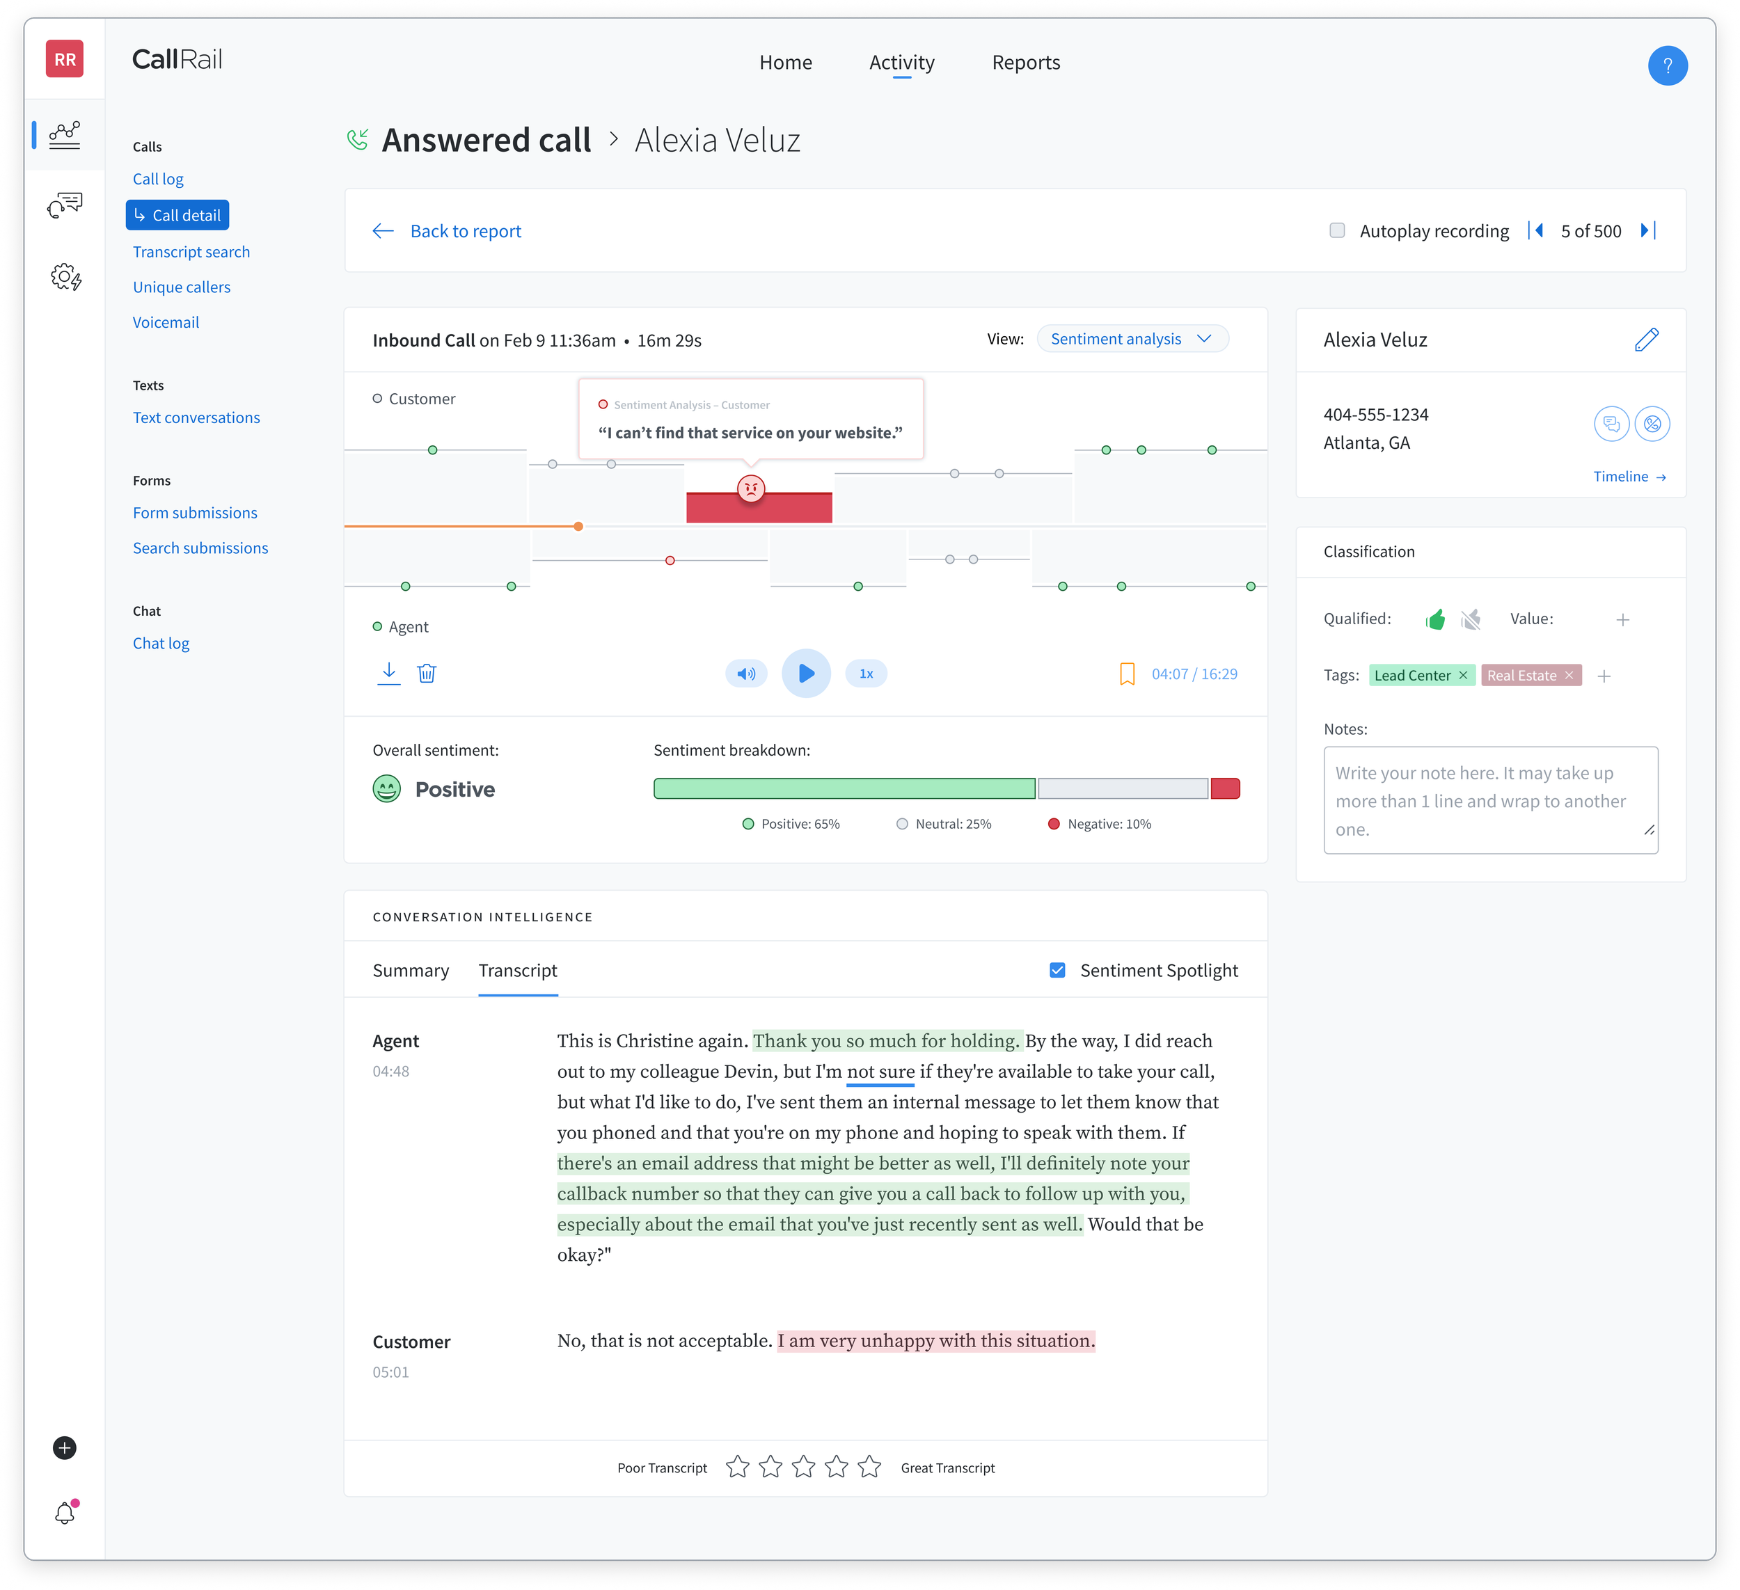Open the notifications bell

point(65,1513)
